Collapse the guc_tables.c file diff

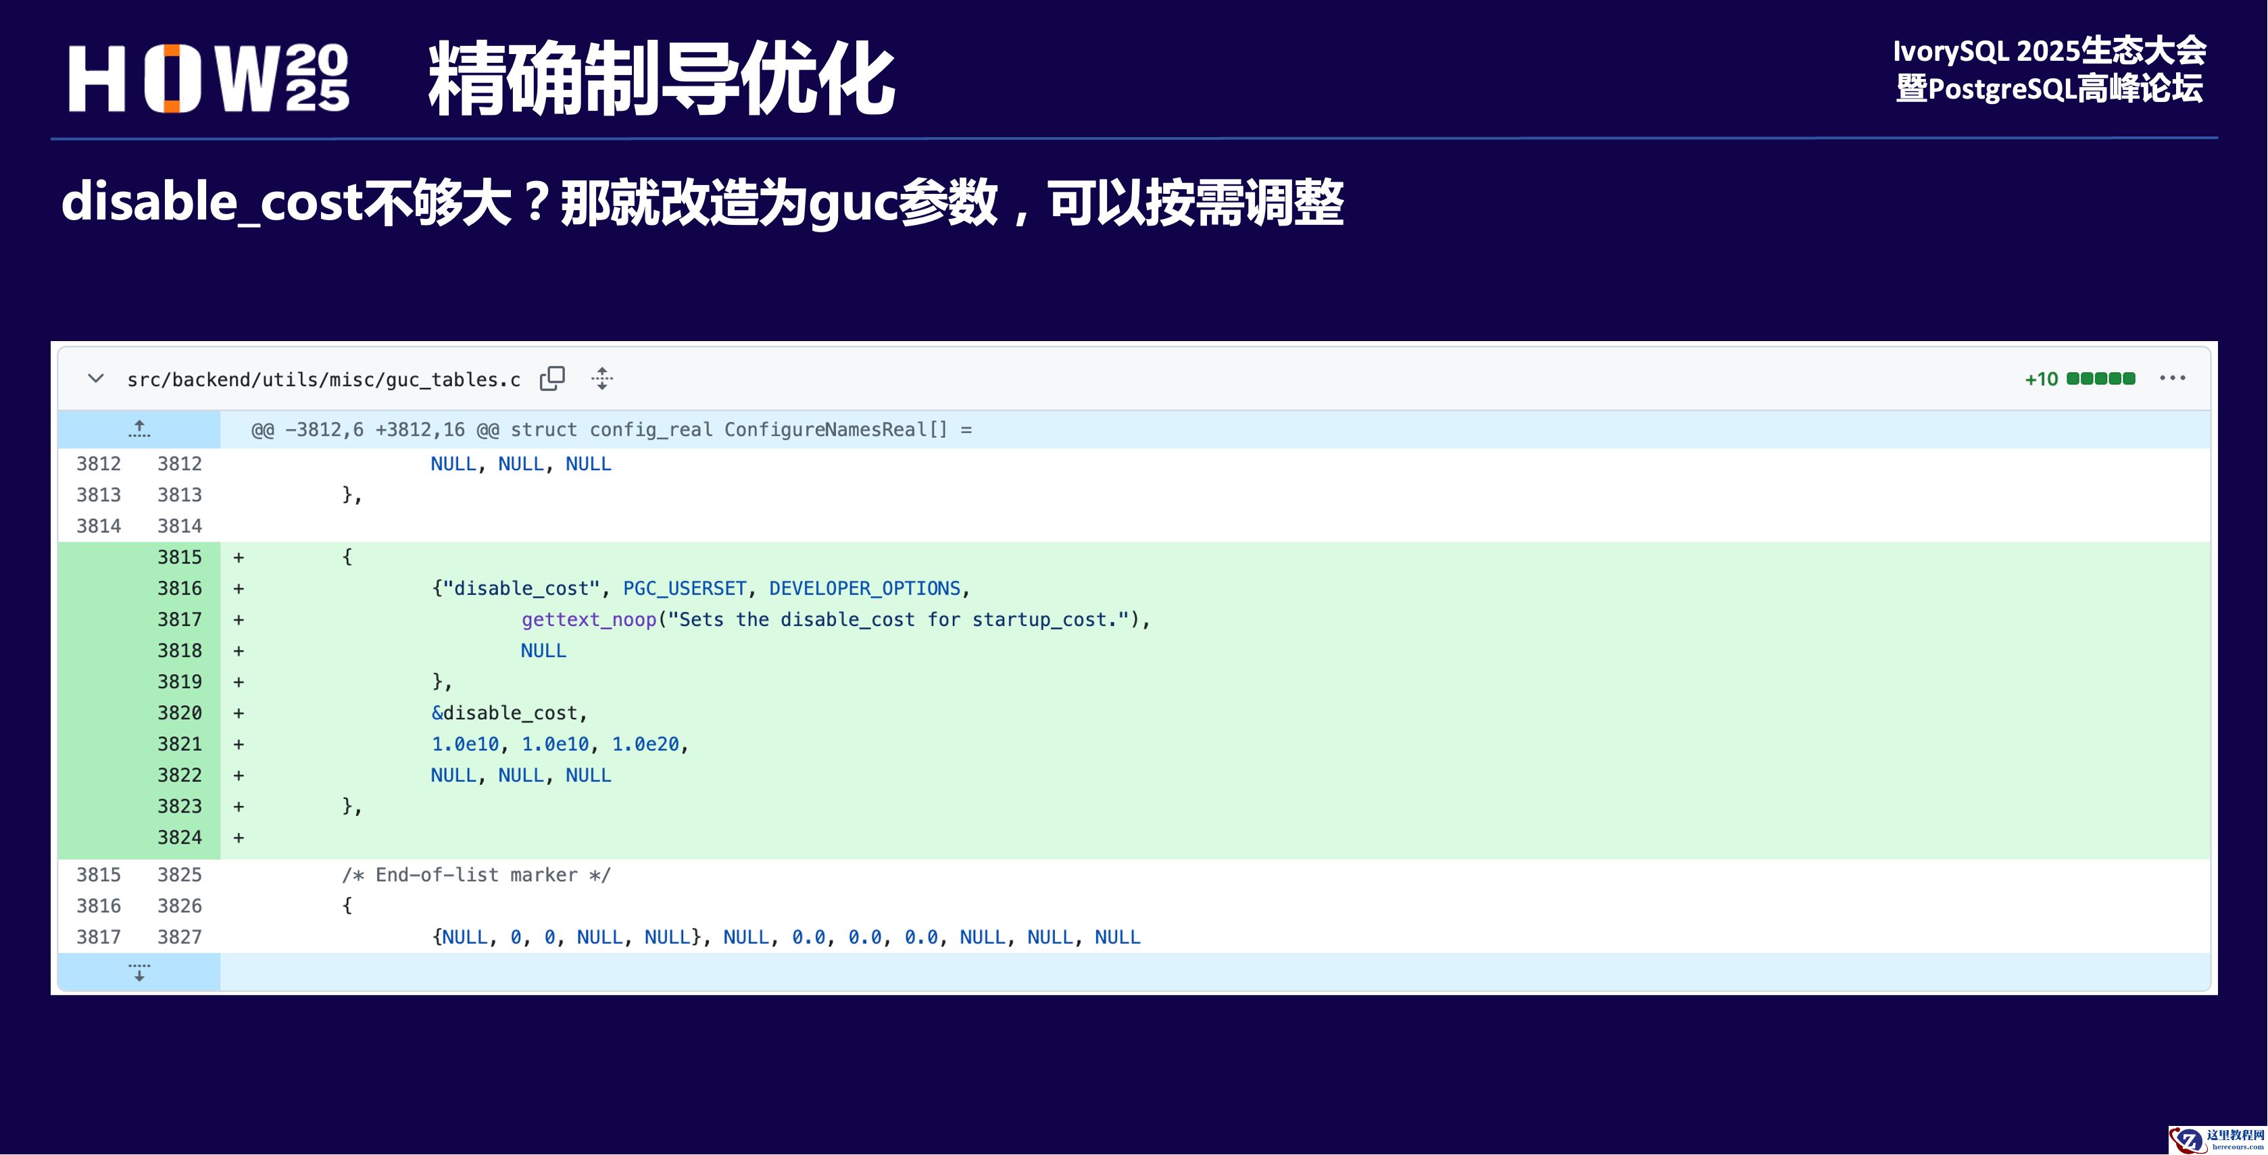(x=96, y=378)
